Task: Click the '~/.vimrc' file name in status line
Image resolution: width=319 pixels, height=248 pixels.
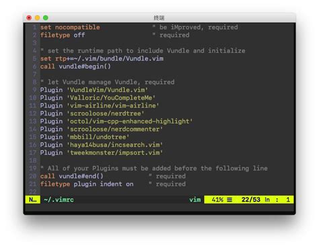Action: click(x=59, y=200)
